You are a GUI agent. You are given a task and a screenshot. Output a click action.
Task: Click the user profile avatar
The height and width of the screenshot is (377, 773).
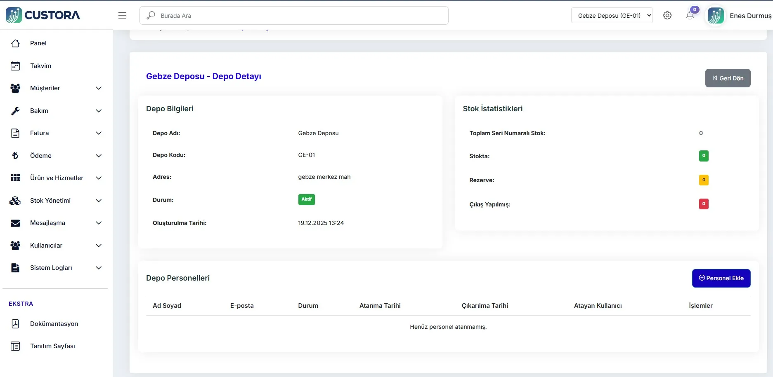tap(716, 16)
